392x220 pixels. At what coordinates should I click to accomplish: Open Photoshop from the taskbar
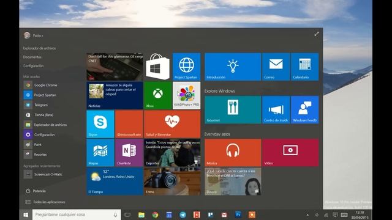coord(238,215)
